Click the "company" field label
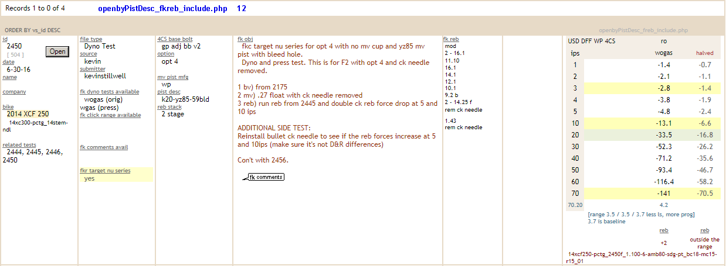The height and width of the screenshot is (266, 726). [x=14, y=92]
